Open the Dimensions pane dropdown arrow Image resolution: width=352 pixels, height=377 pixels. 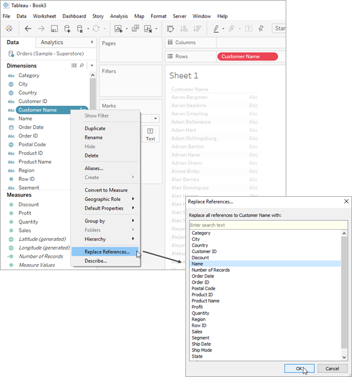pos(92,65)
